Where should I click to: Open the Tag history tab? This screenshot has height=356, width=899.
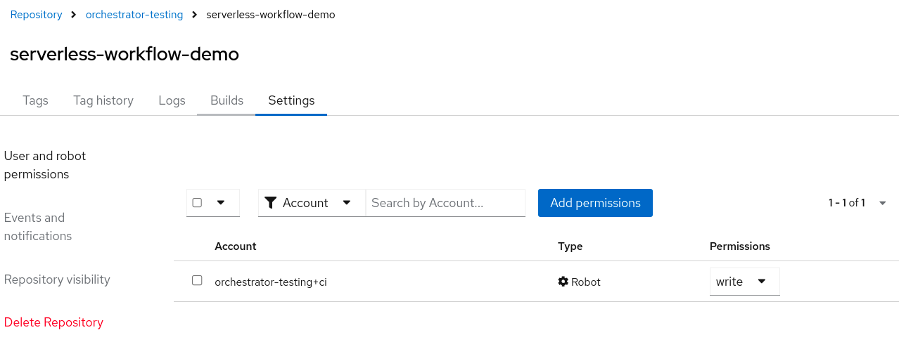pyautogui.click(x=103, y=100)
